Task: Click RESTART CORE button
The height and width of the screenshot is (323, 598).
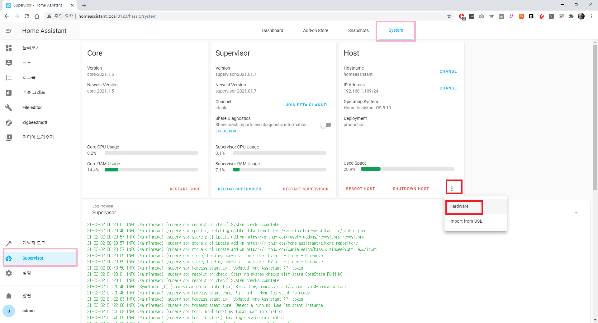Action: click(185, 189)
